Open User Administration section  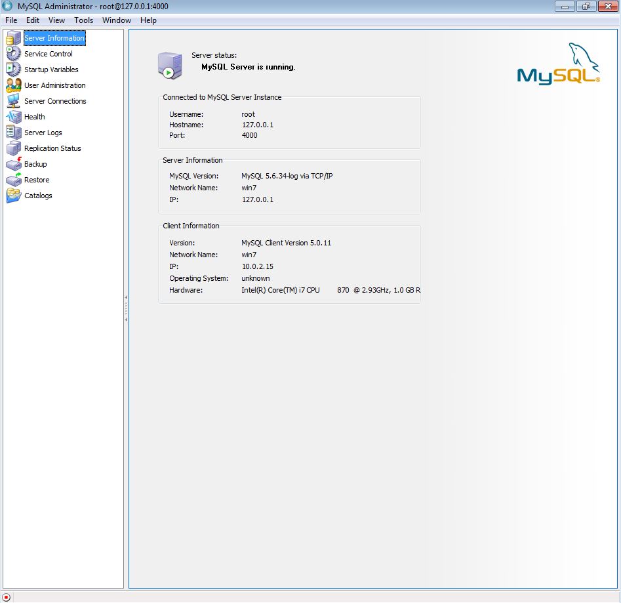pos(54,85)
